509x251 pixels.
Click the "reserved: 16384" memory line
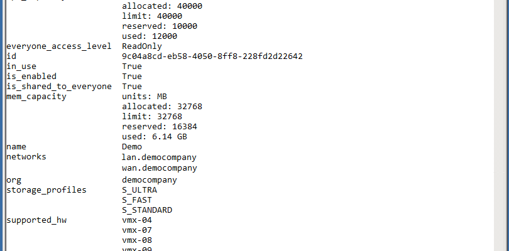pos(159,127)
